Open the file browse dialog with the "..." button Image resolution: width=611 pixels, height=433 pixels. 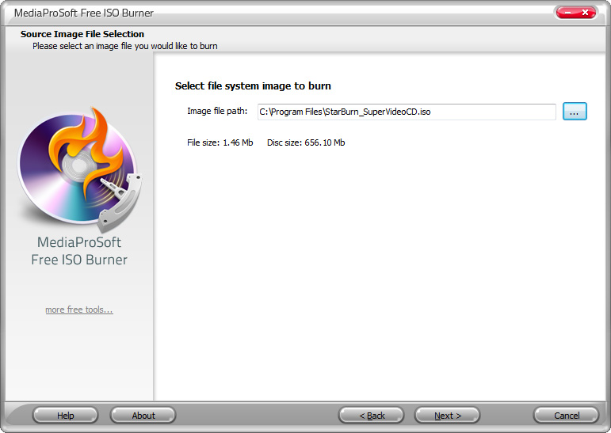(x=575, y=112)
